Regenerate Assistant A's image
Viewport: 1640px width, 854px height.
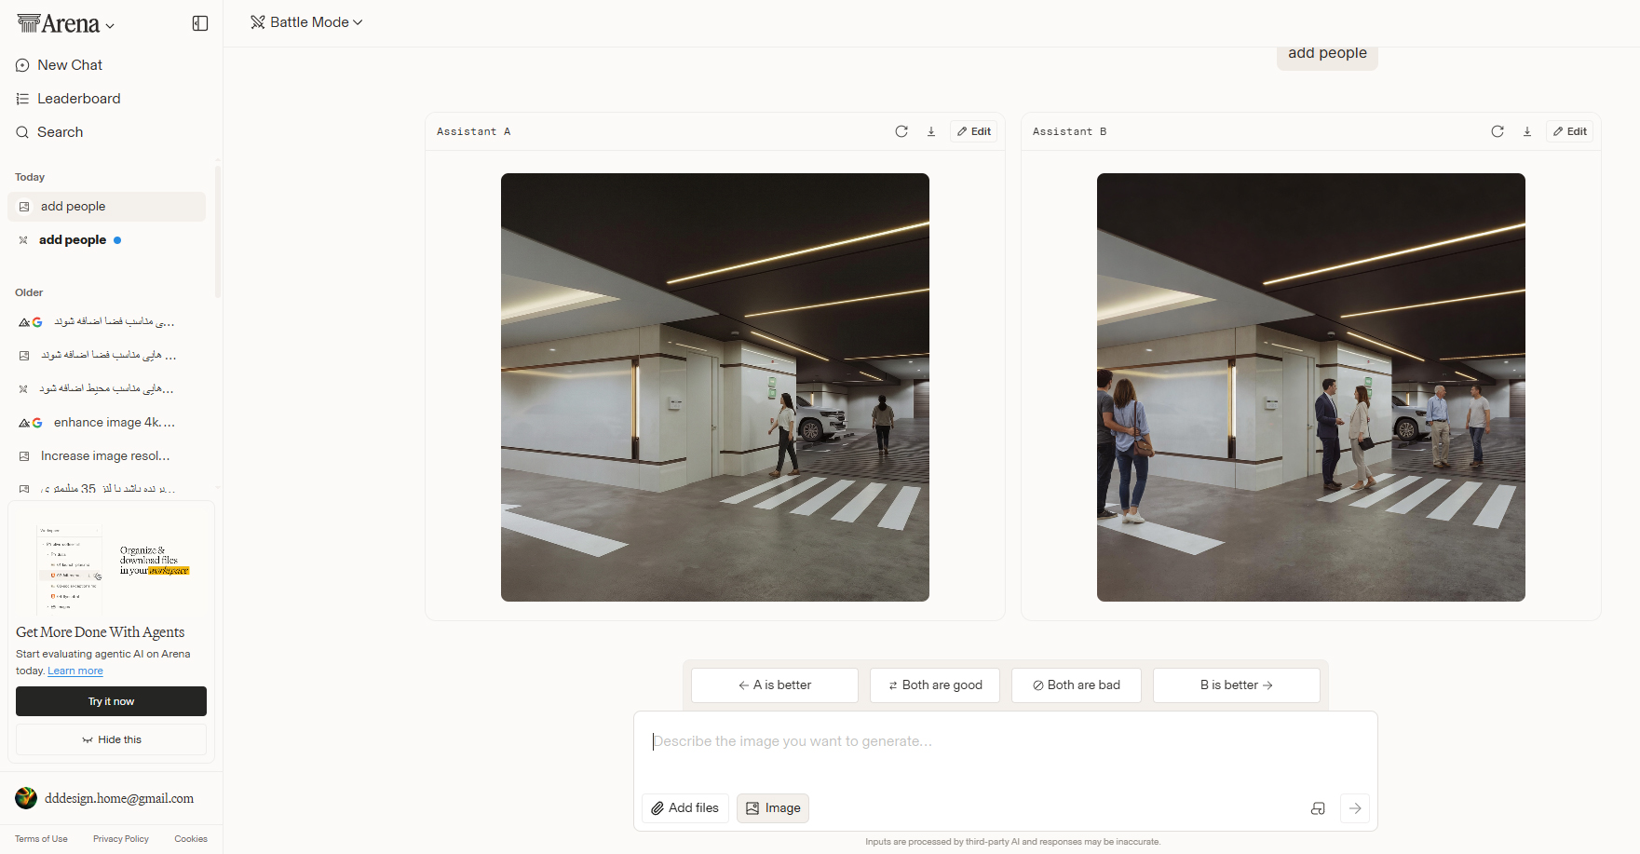(901, 131)
